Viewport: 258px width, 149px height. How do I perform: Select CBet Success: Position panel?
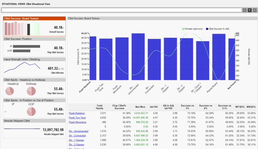(34, 47)
